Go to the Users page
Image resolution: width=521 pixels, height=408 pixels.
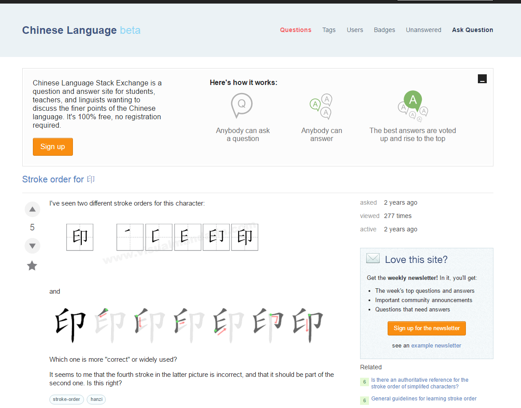tap(355, 30)
